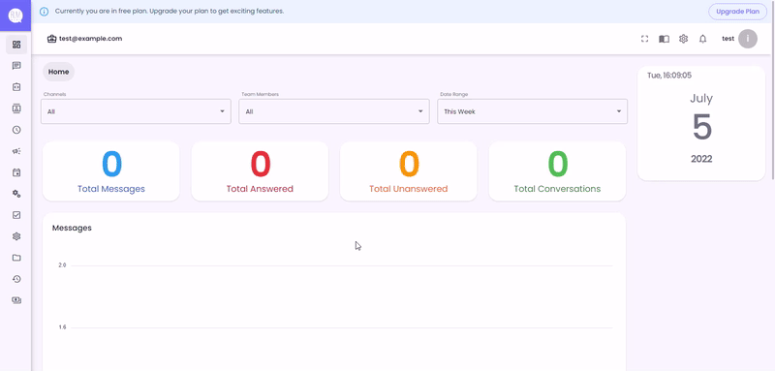This screenshot has width=775, height=371.
Task: Click the checkbox tasks icon in sidebar
Action: click(16, 215)
